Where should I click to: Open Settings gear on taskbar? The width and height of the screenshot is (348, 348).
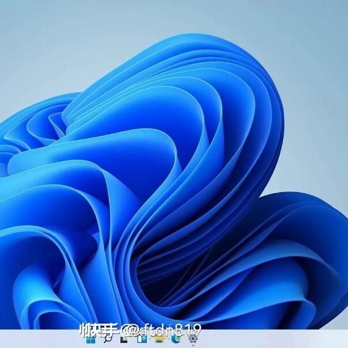[193, 339]
